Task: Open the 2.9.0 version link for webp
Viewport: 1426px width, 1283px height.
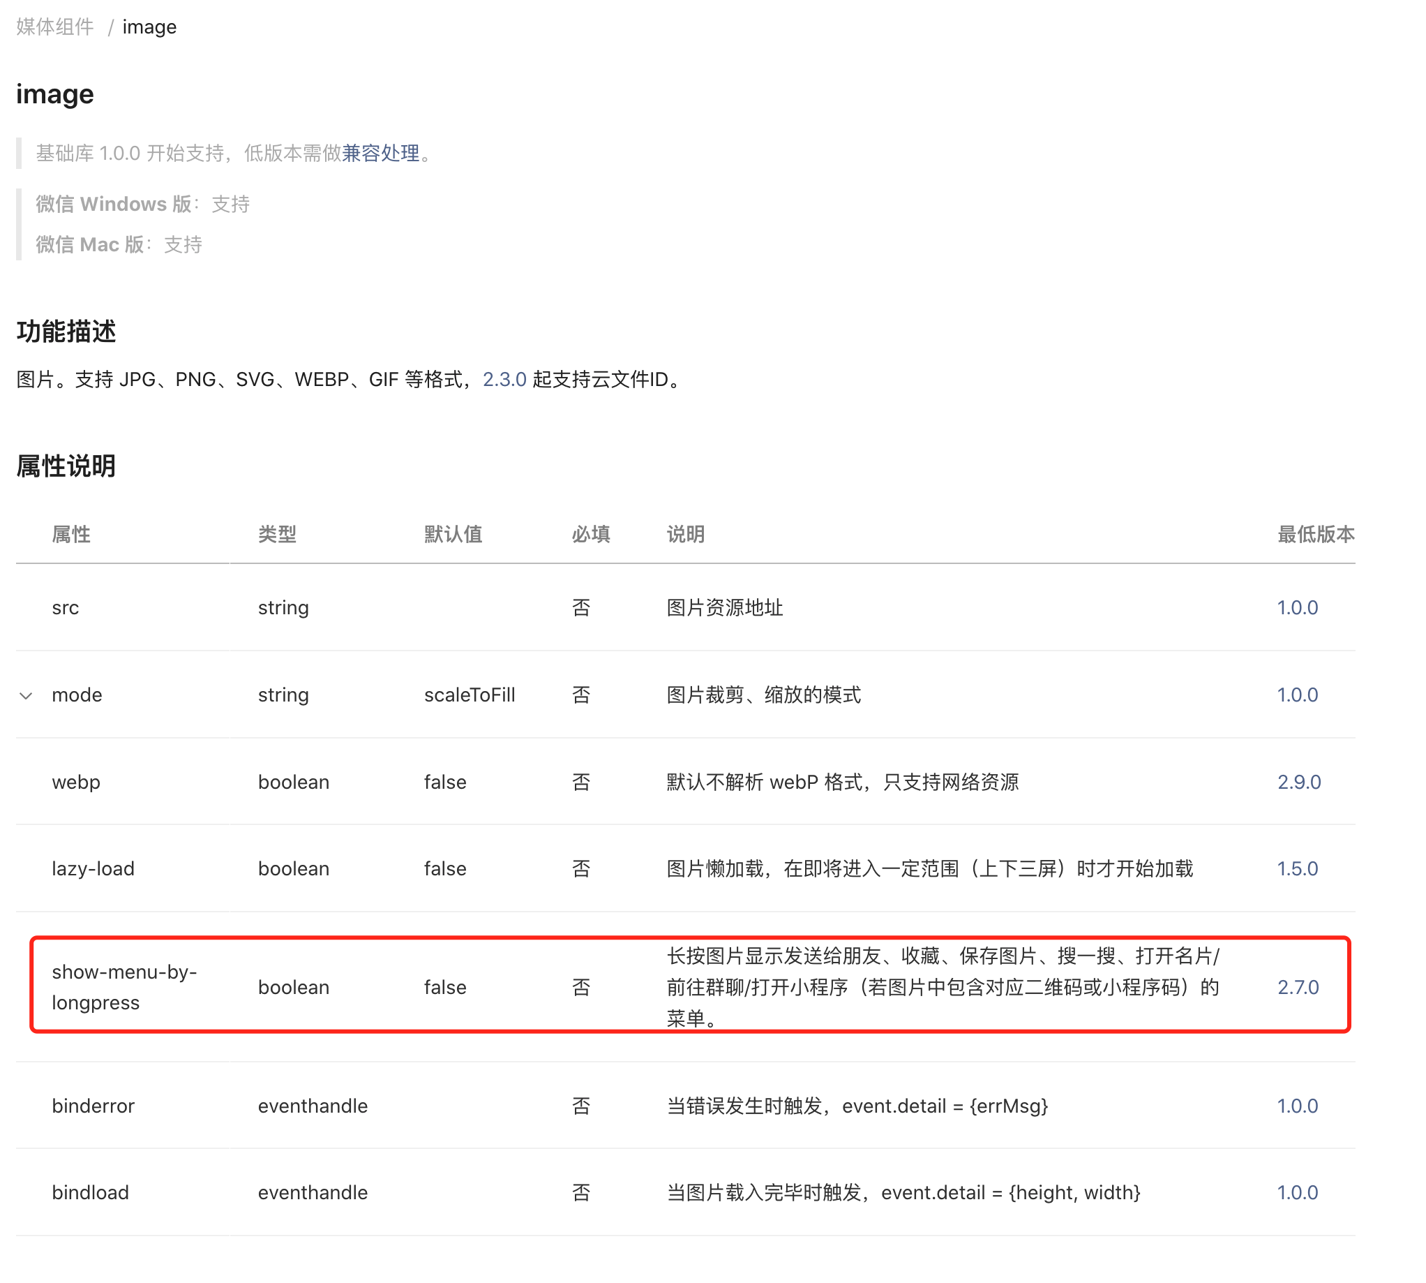Action: click(1298, 782)
